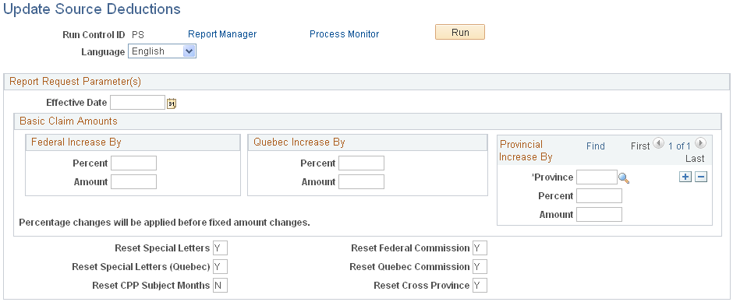Click the Run button
This screenshot has height=302, width=733.
(x=460, y=32)
